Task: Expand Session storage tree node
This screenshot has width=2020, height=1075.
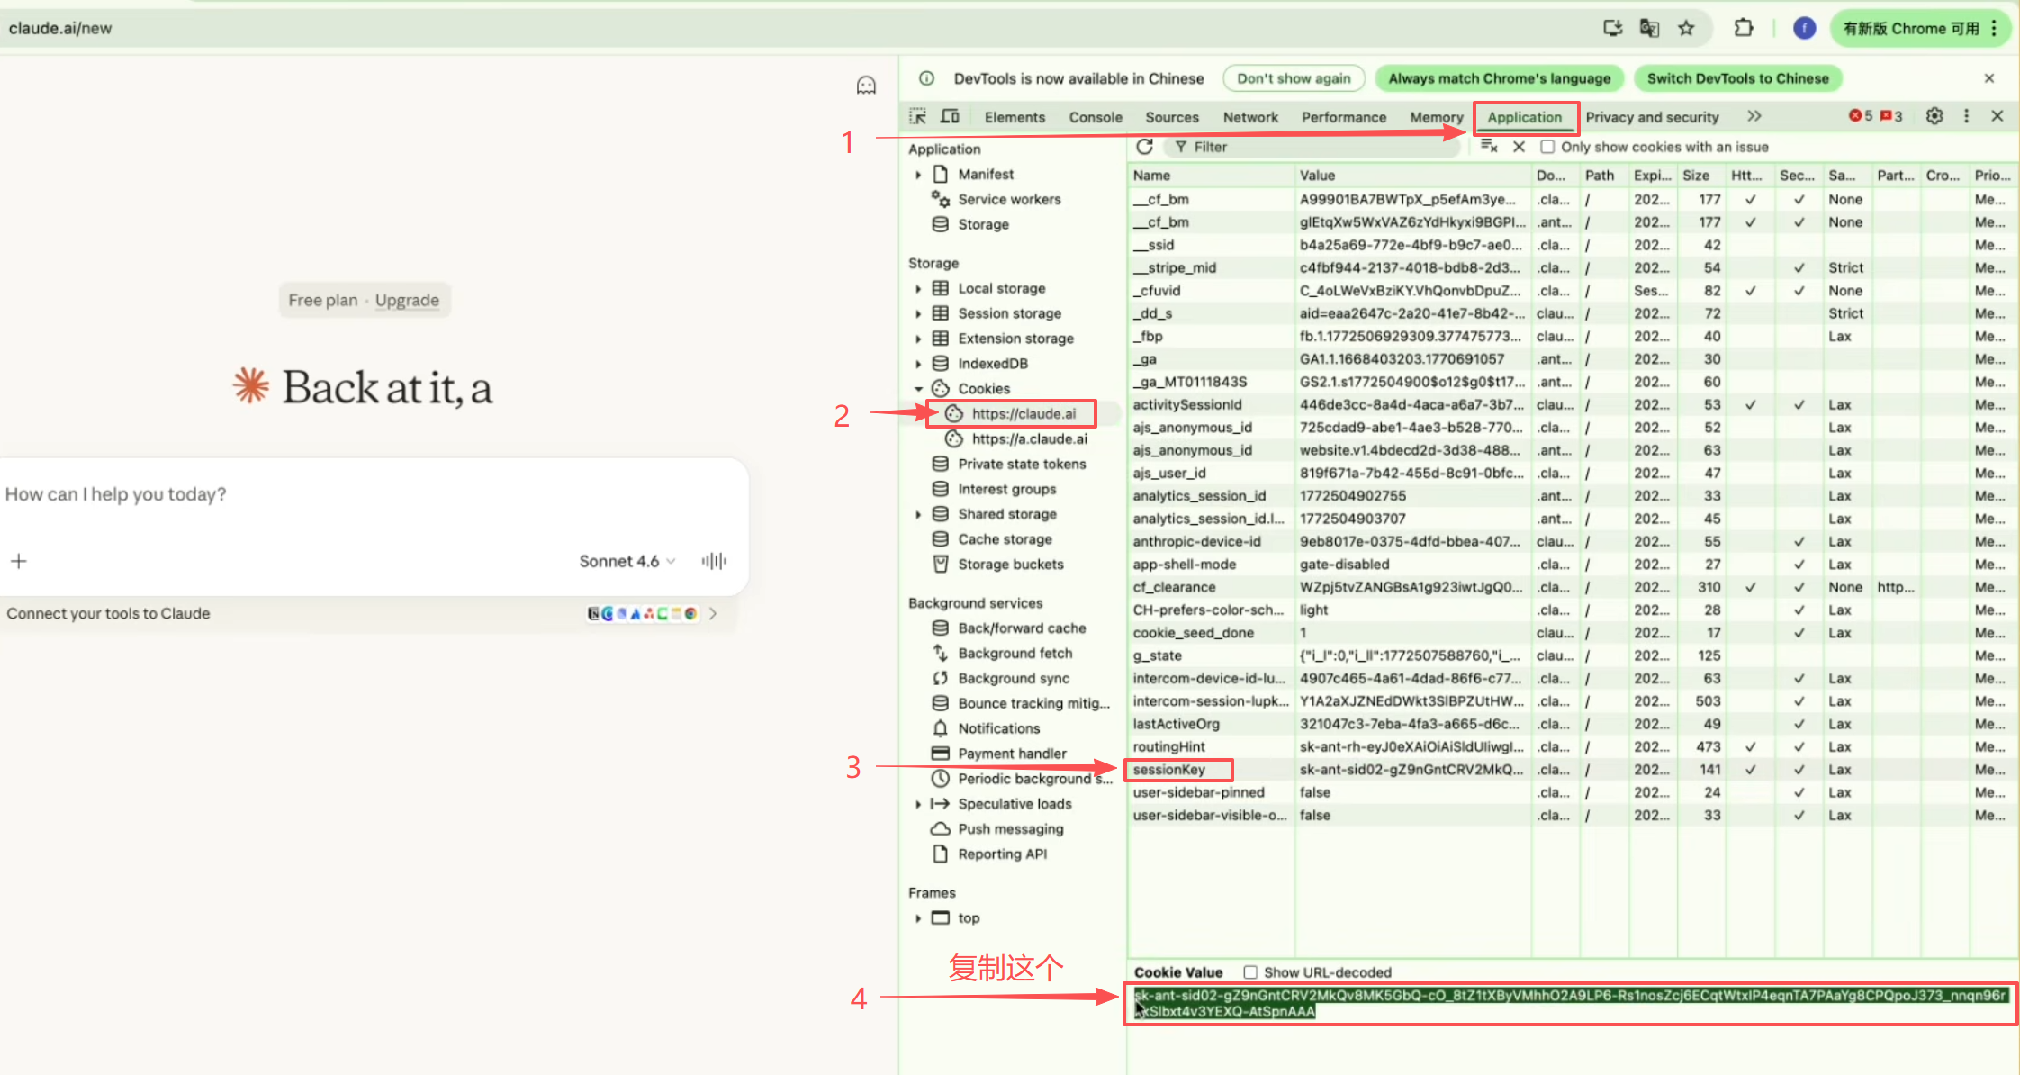Action: coord(918,314)
